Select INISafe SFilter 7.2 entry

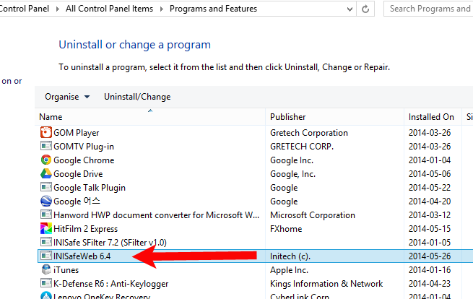point(110,243)
